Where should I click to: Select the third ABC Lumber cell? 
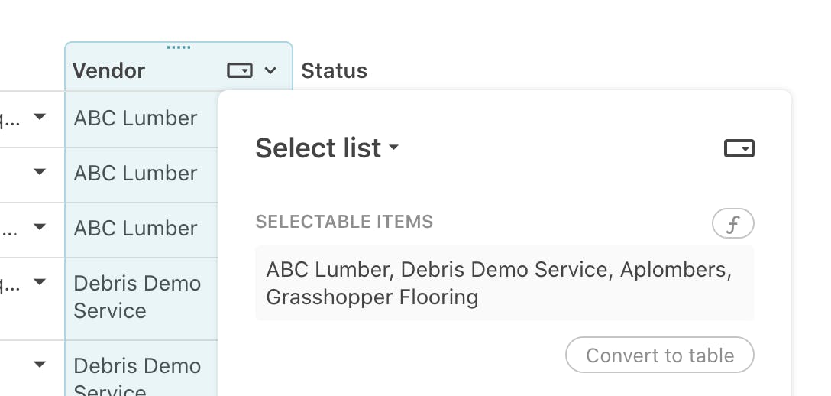tap(136, 229)
